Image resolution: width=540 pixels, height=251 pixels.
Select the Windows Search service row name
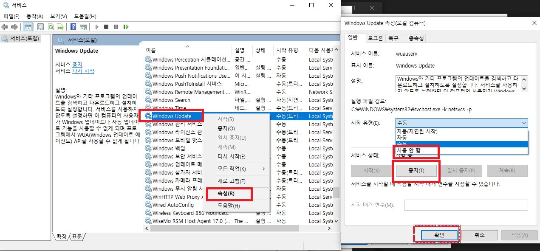(x=171, y=100)
